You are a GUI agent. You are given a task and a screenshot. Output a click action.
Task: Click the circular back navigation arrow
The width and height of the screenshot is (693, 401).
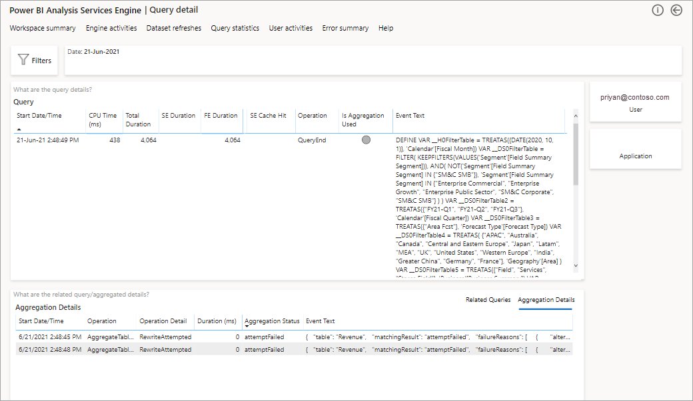[x=678, y=10]
